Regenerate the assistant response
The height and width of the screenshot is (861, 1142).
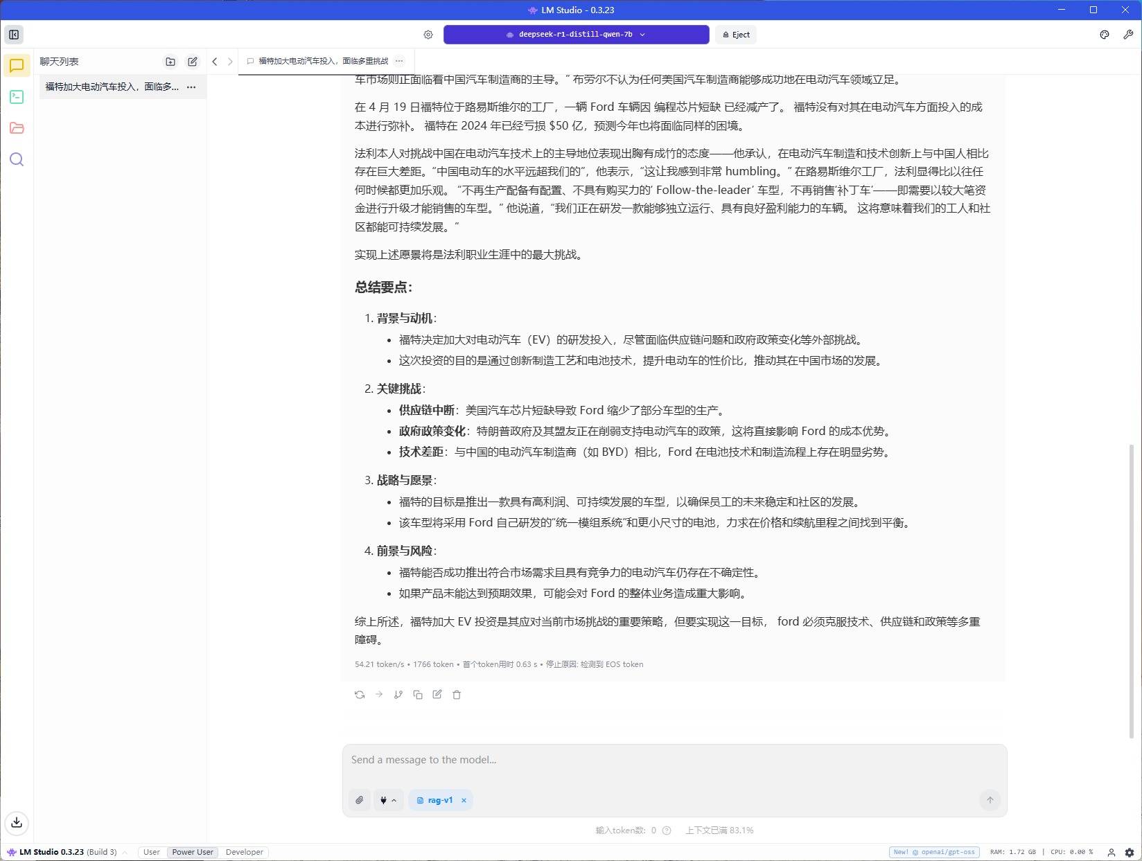tap(360, 695)
